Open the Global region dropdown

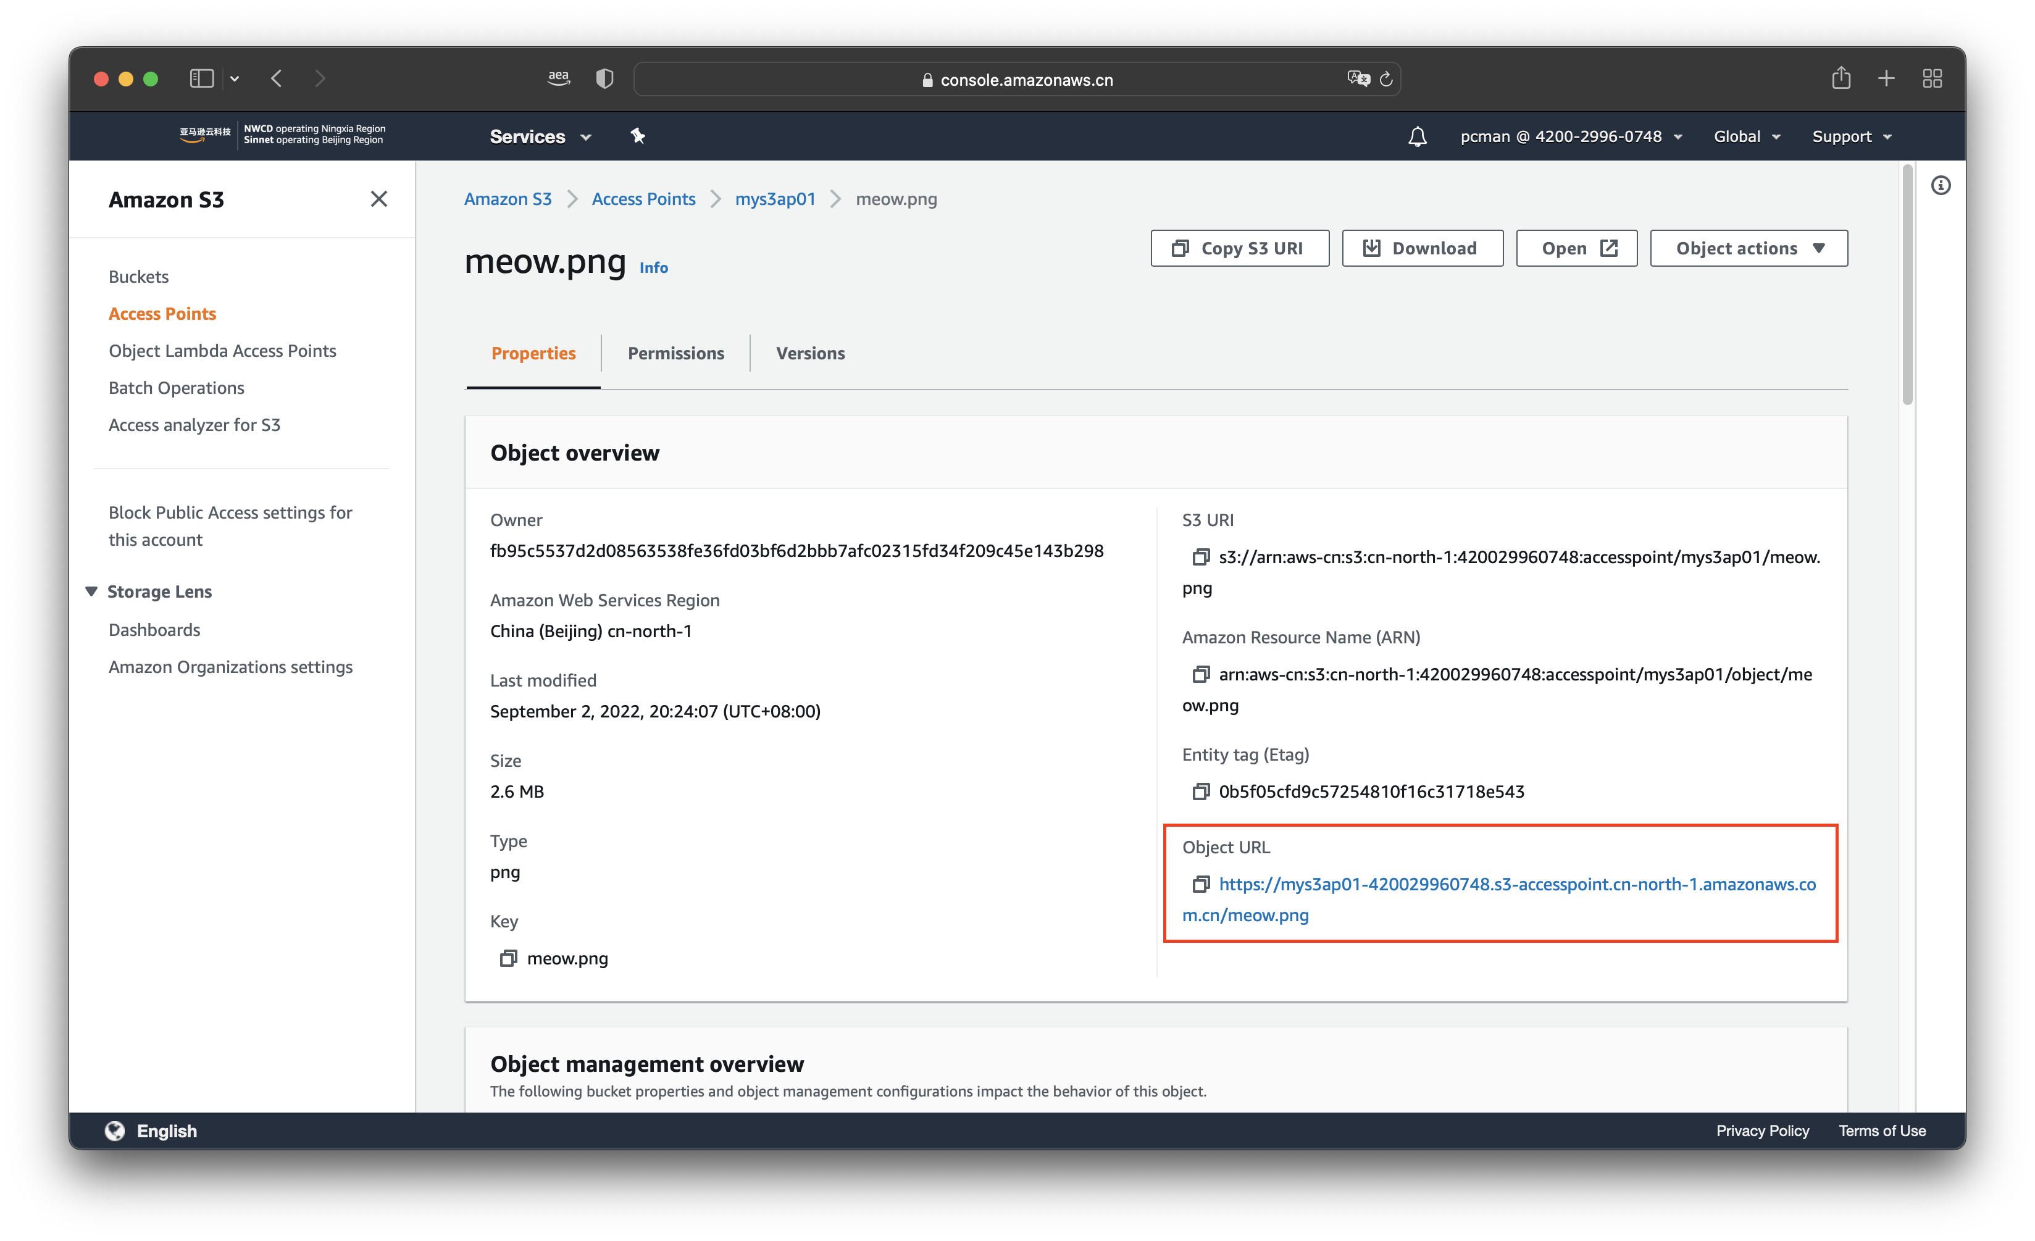(1746, 136)
